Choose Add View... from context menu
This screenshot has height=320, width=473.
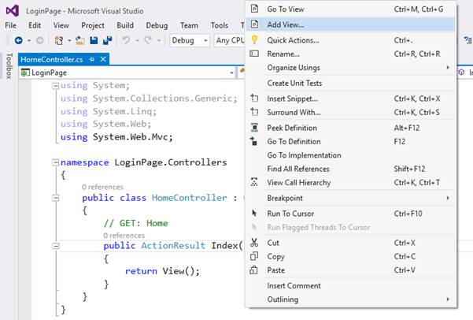click(350, 24)
